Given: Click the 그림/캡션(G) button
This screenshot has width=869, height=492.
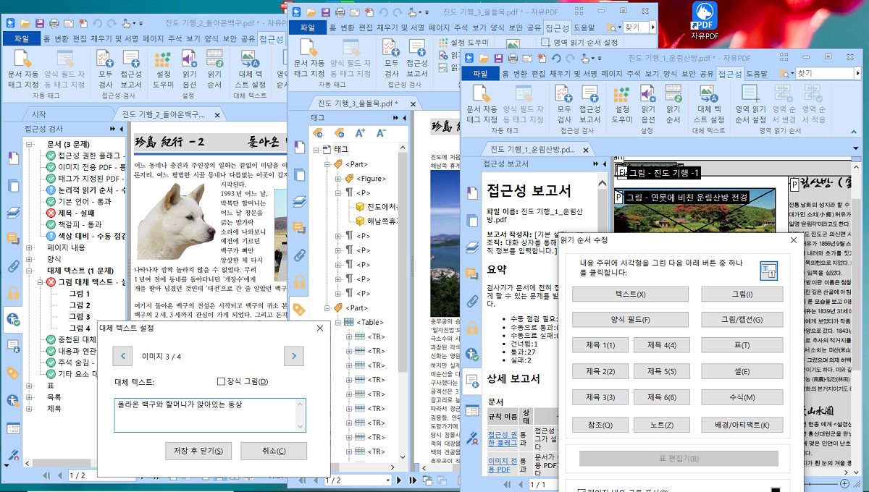Looking at the screenshot, I should click(x=742, y=320).
